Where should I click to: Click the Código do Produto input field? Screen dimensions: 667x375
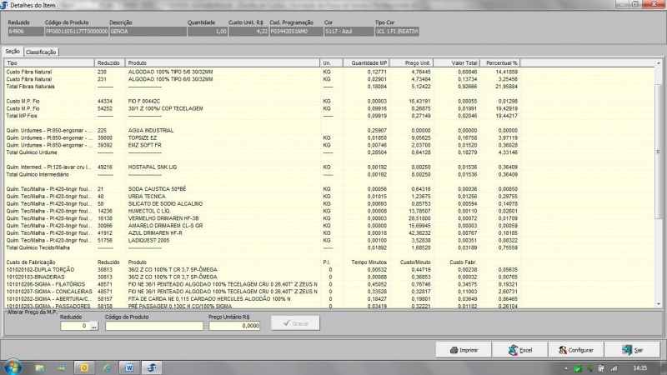(153, 326)
